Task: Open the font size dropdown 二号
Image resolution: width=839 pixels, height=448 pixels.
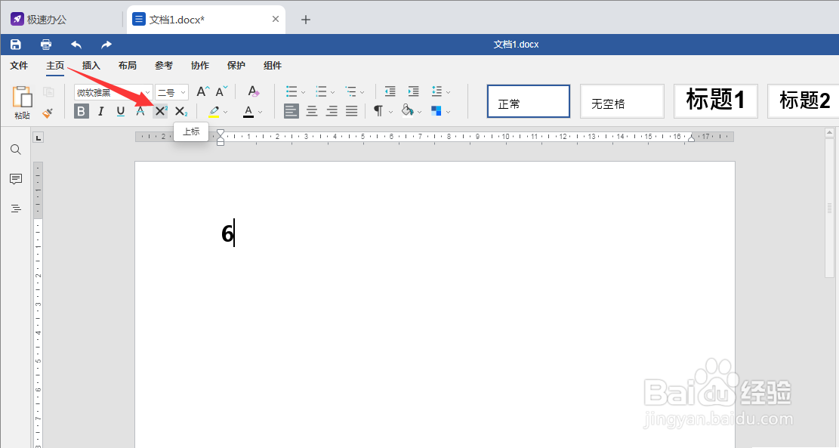Action: (x=171, y=93)
